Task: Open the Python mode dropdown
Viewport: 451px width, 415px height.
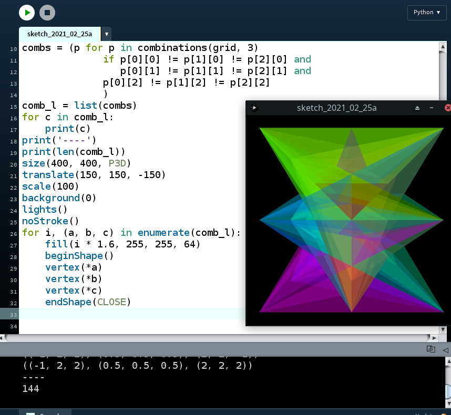Action: point(427,13)
